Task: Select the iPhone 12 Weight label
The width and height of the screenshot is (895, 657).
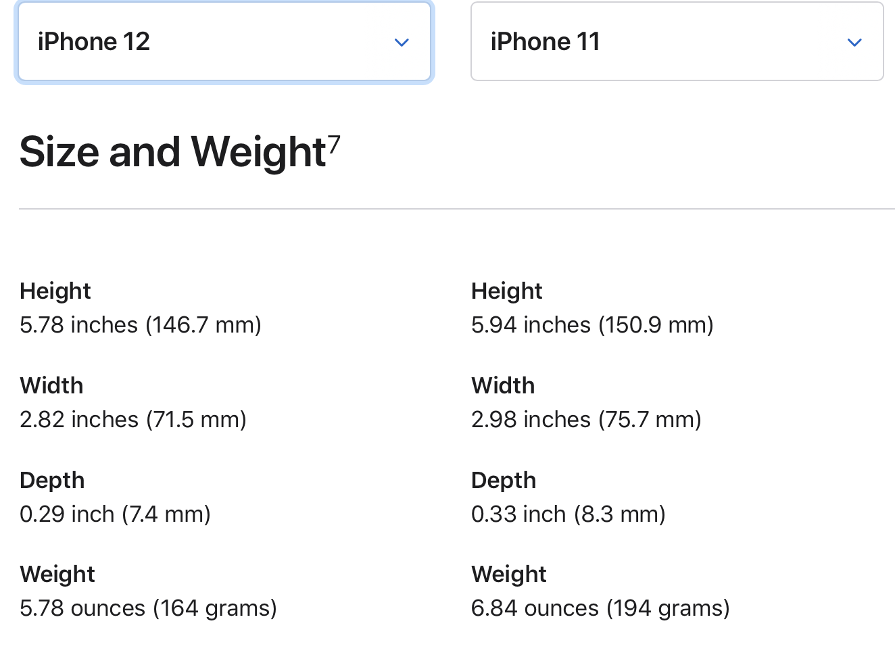Action: [57, 575]
